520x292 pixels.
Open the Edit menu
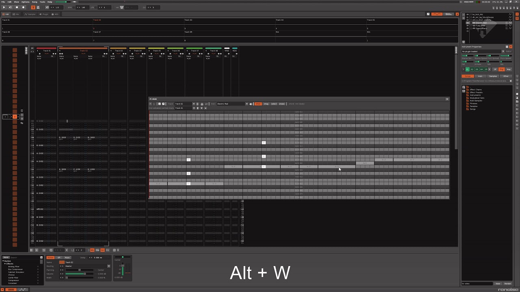(9, 2)
